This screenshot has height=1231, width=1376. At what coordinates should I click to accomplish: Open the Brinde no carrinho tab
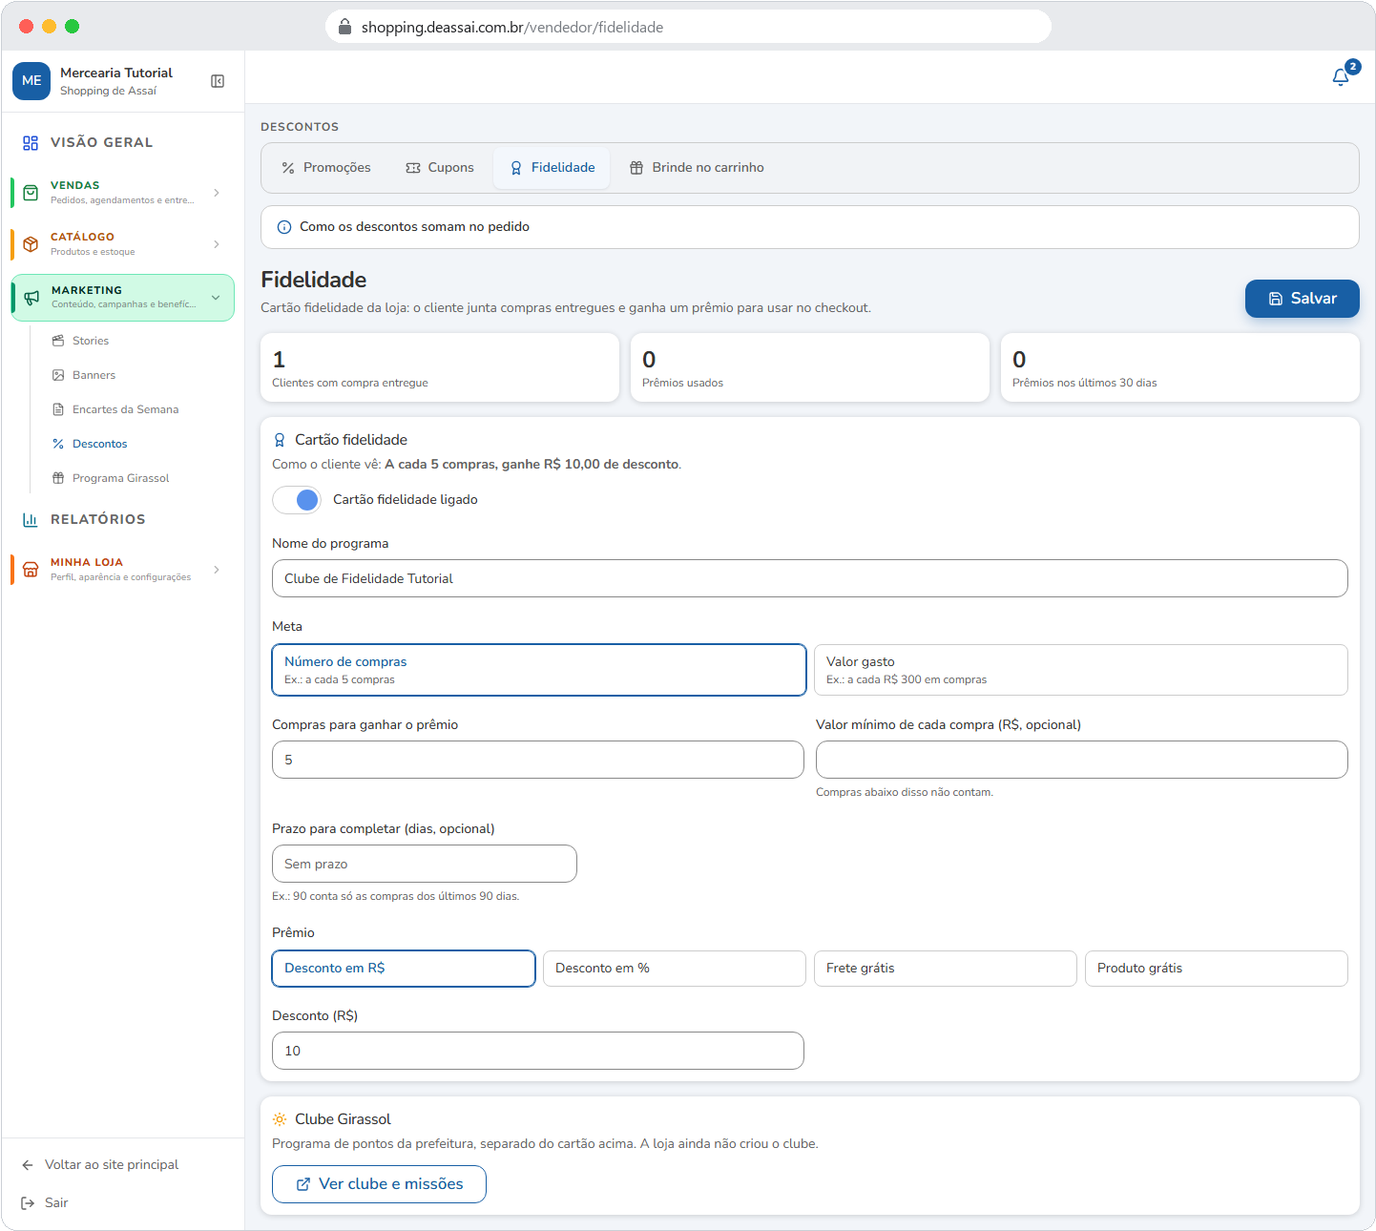click(x=697, y=168)
